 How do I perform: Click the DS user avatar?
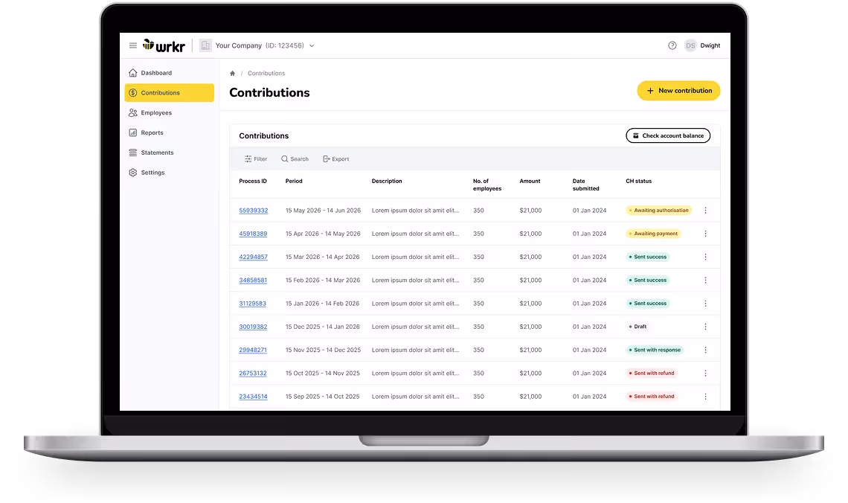pos(690,45)
